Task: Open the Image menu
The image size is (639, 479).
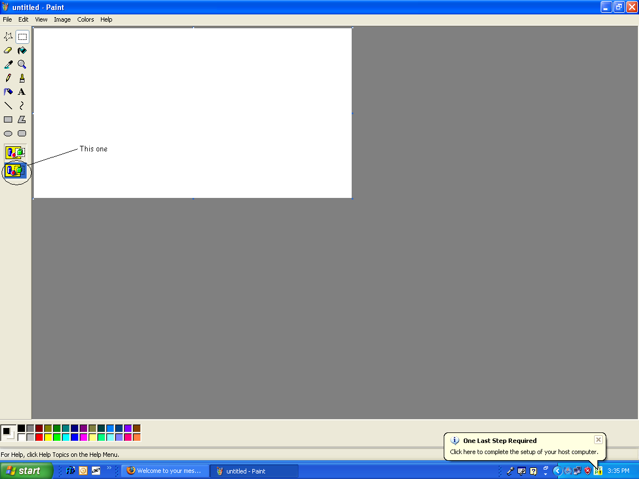Action: [62, 19]
